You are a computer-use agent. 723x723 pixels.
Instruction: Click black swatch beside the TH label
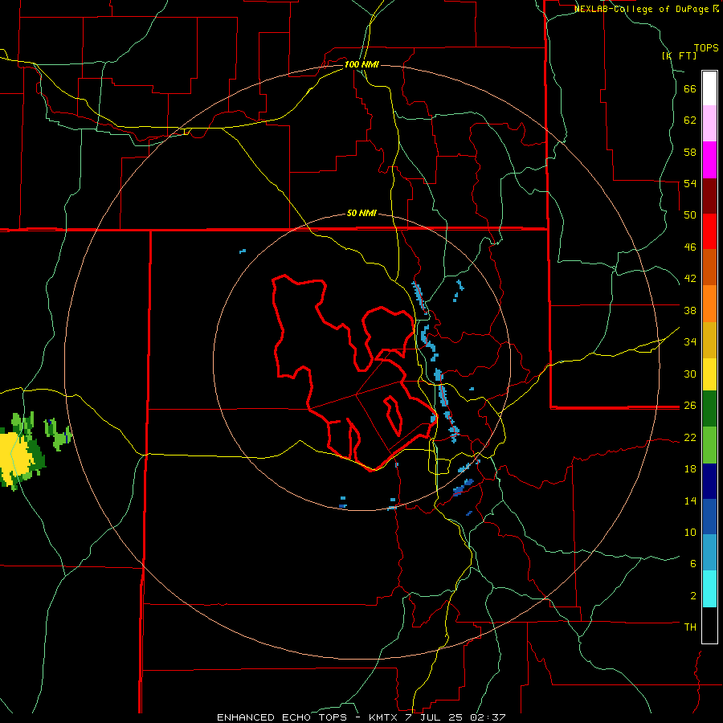coord(709,625)
